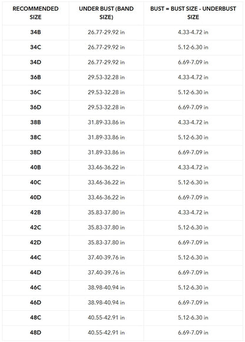Click the 40.55-42.91 in band value for 48C

(106, 318)
